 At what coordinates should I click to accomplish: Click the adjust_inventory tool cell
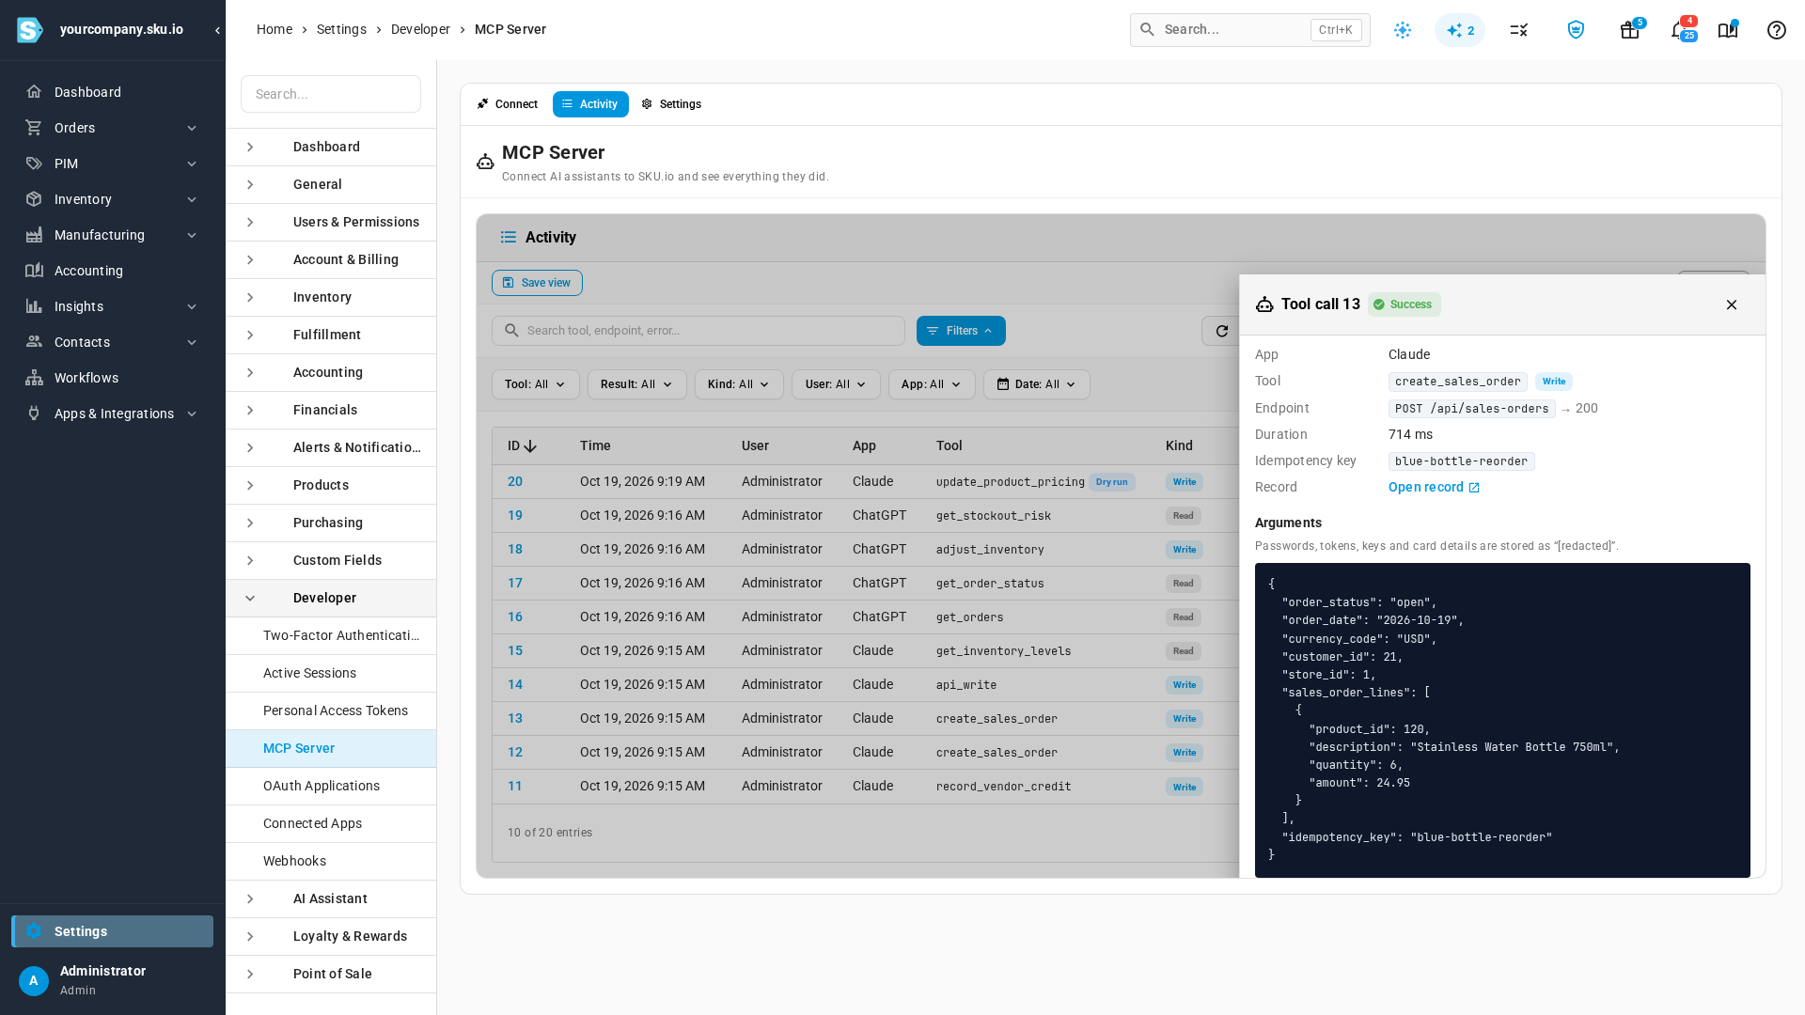coord(990,549)
